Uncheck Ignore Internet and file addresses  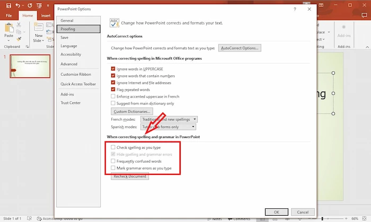click(113, 83)
